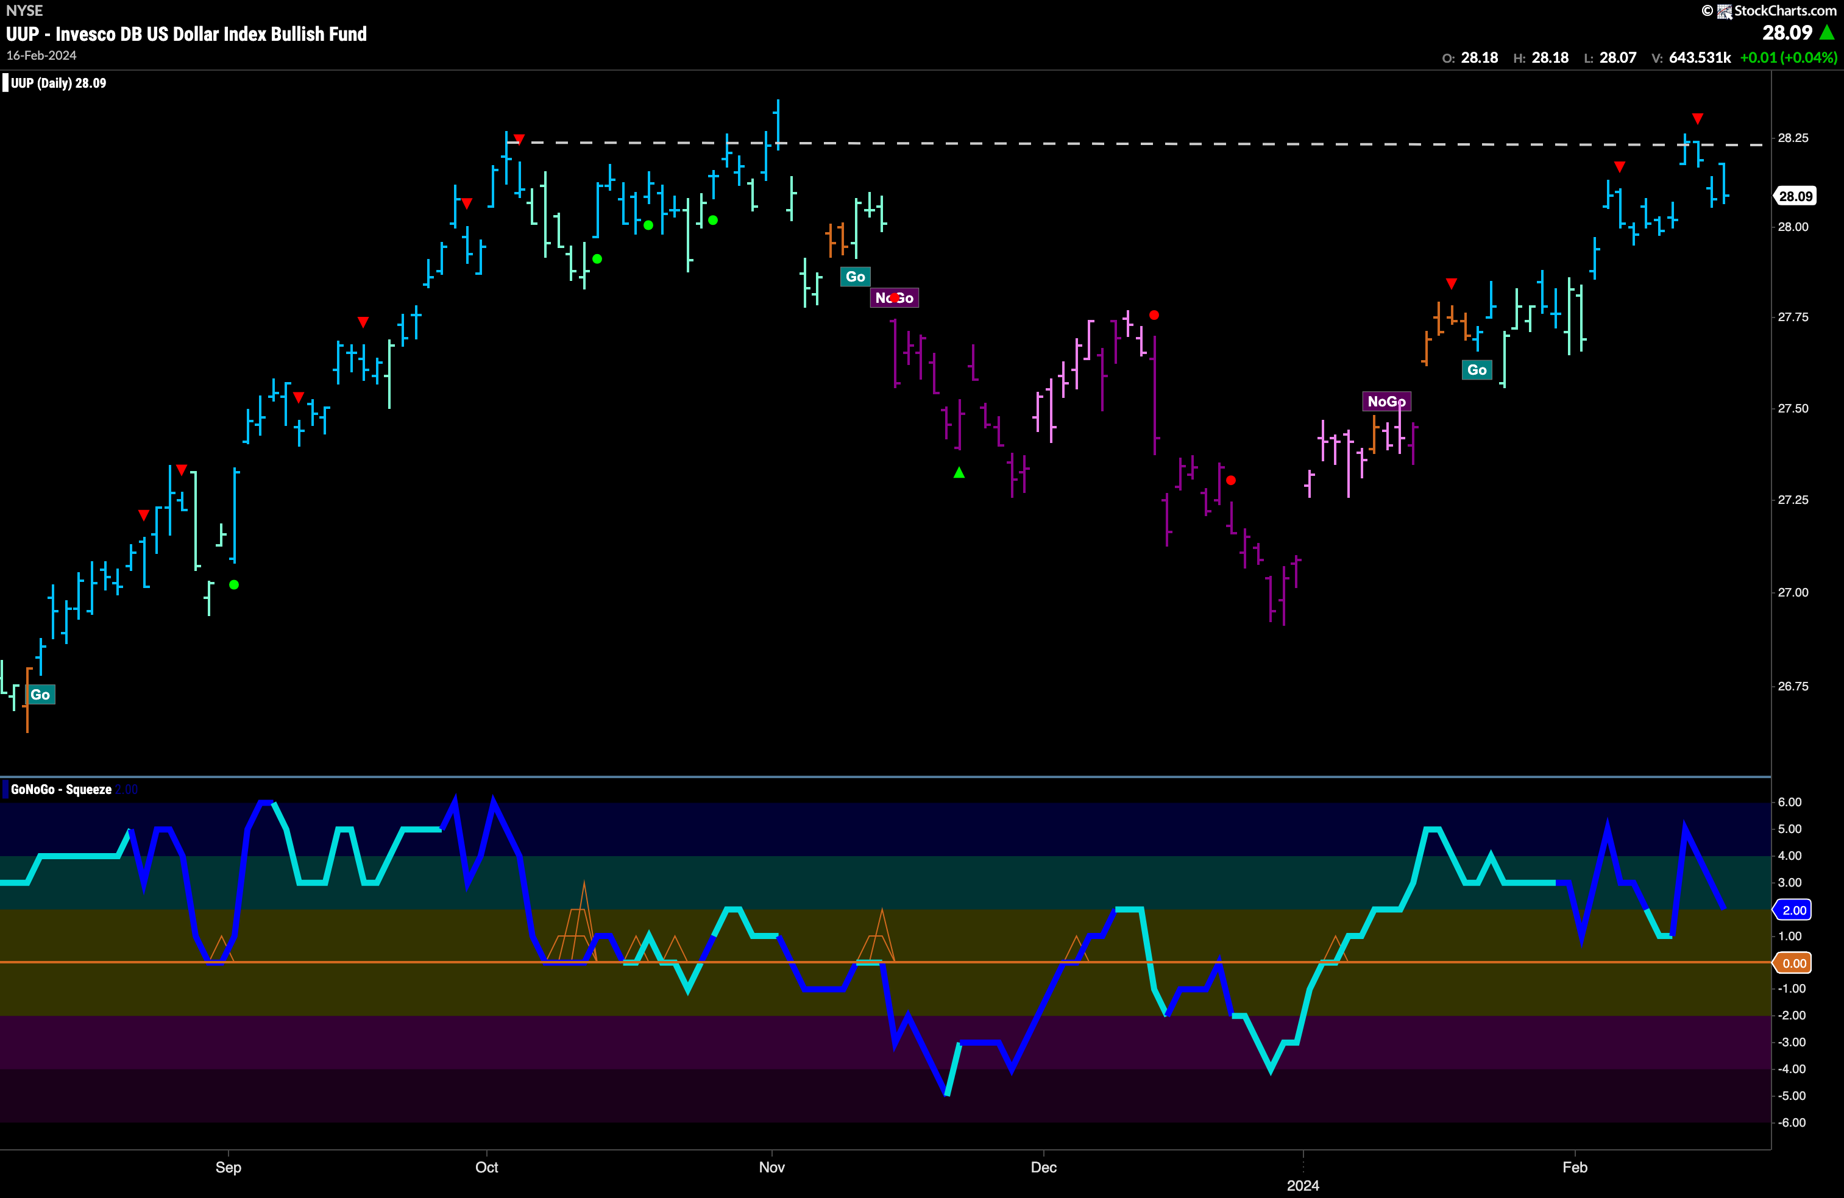
Task: Click the green dot marker in mid October
Action: click(x=597, y=259)
